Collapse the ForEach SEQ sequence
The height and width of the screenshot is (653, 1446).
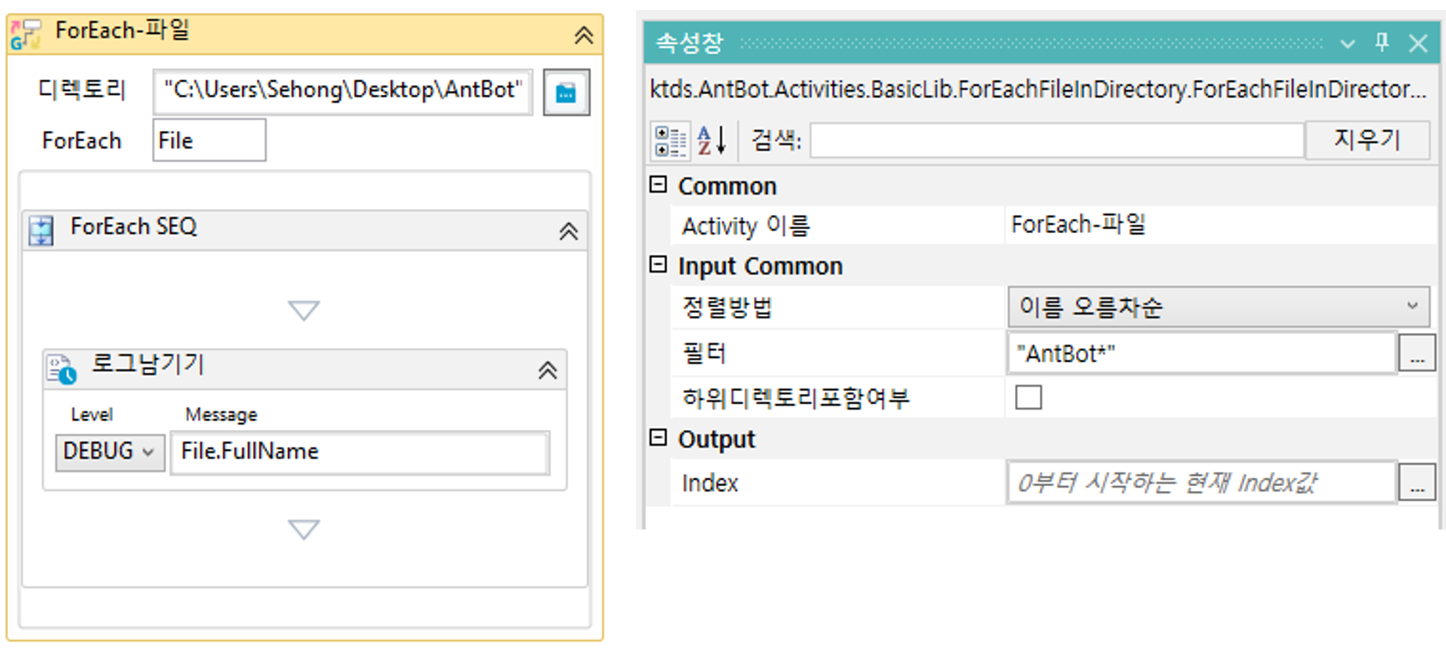coord(568,231)
